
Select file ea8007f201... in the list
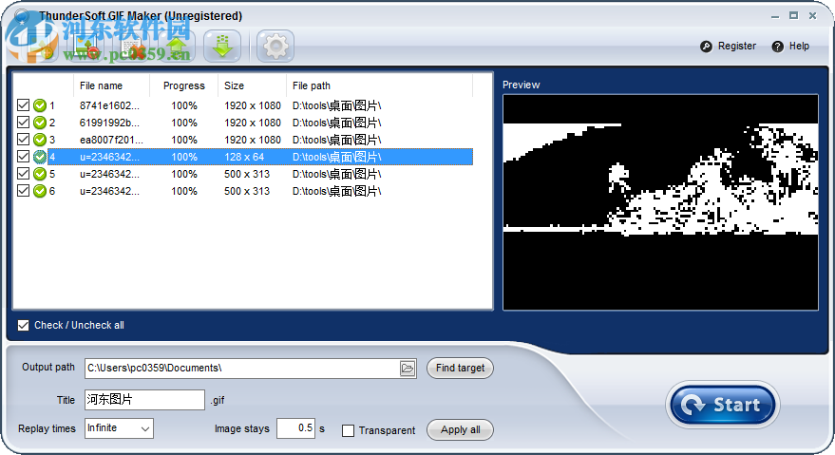click(x=111, y=140)
